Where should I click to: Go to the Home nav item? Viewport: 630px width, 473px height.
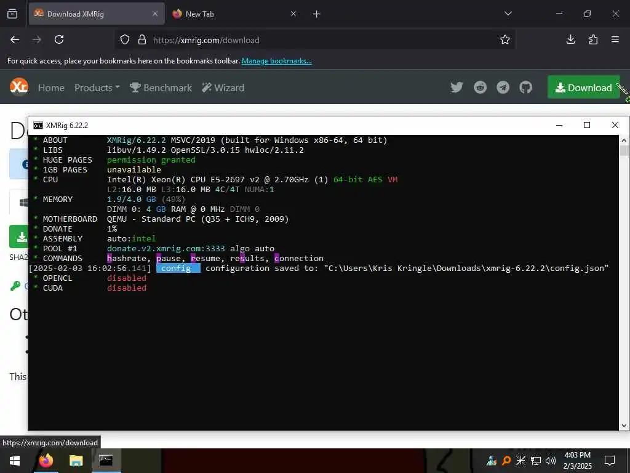click(51, 87)
